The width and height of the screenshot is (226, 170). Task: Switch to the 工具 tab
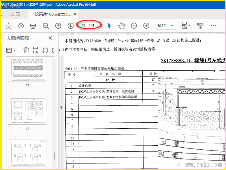click(15, 14)
